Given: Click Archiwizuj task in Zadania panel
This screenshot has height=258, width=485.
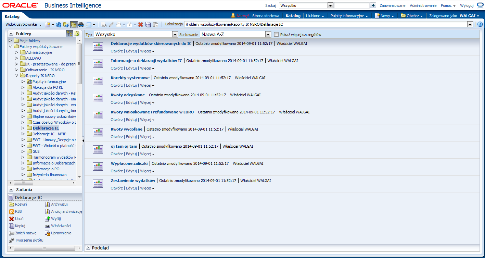Looking at the screenshot, I should tap(56, 204).
